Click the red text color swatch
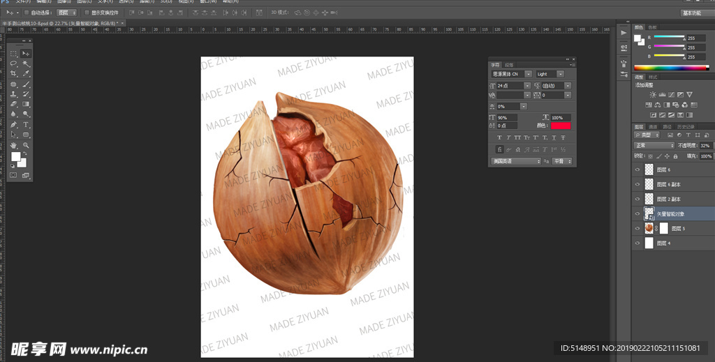Image resolution: width=715 pixels, height=362 pixels. pyautogui.click(x=561, y=126)
